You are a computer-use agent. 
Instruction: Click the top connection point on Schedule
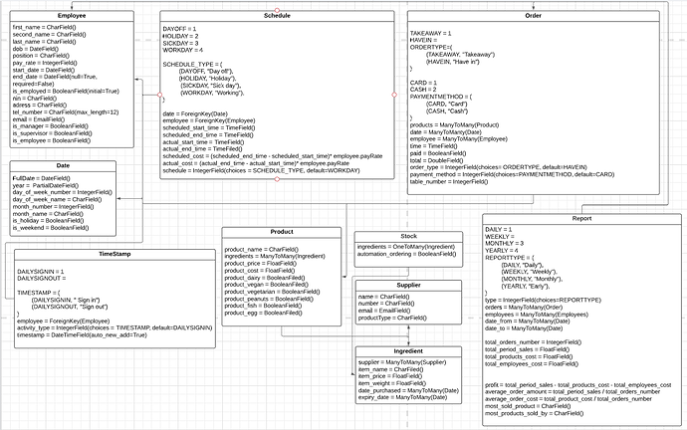(x=277, y=11)
